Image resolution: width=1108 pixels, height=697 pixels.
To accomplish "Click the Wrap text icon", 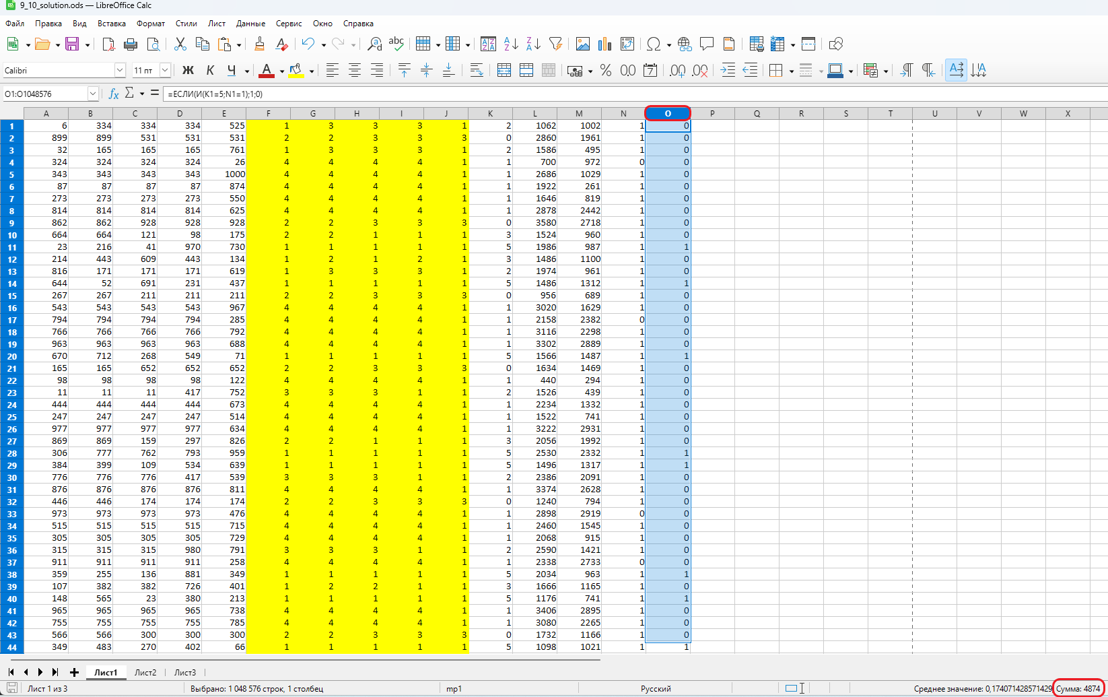I will [477, 71].
